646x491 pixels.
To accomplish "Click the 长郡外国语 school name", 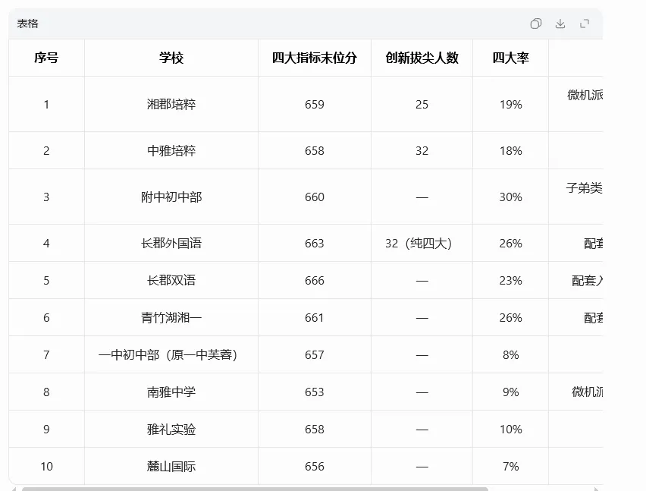I will 171,243.
